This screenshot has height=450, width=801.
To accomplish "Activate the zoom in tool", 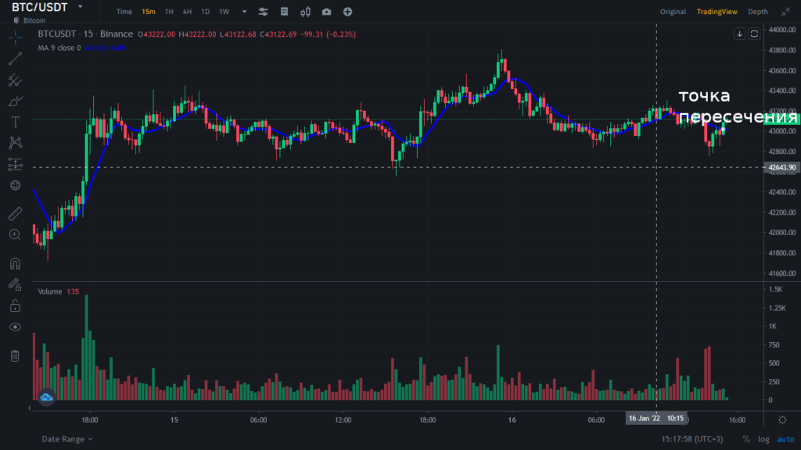I will (15, 234).
